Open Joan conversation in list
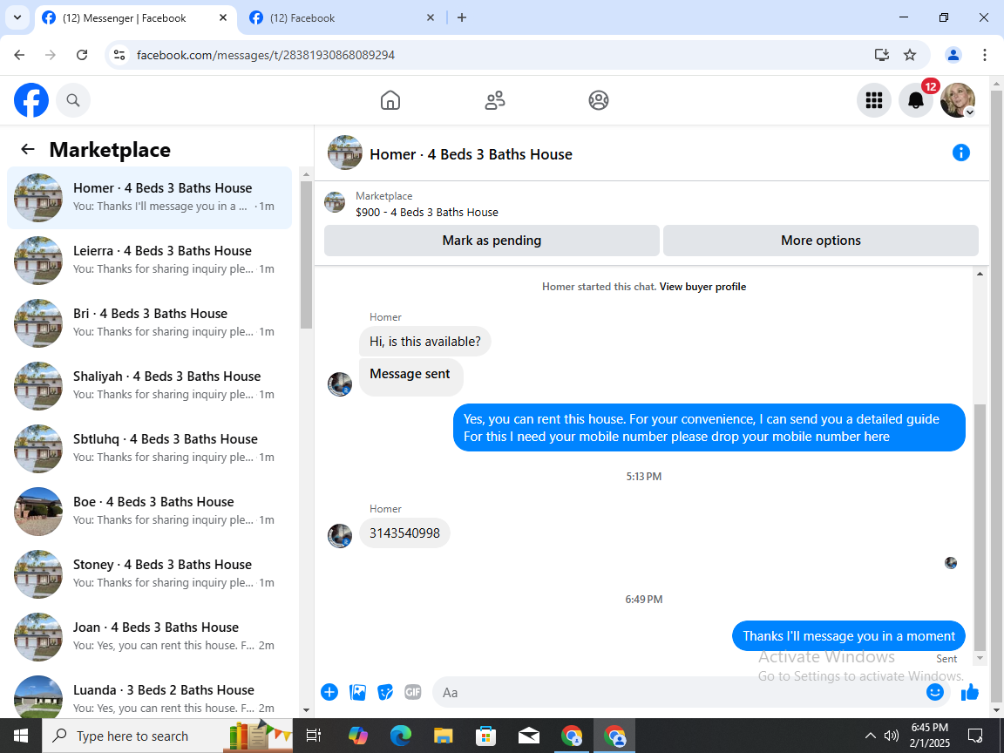The height and width of the screenshot is (753, 1004). (149, 636)
